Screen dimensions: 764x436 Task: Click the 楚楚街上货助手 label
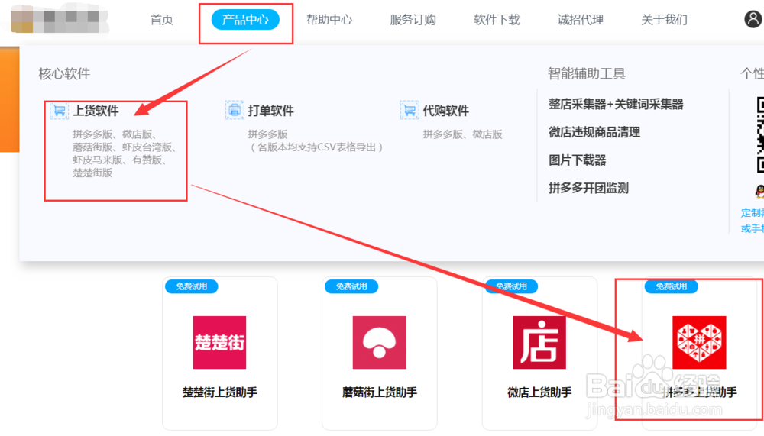coord(220,392)
